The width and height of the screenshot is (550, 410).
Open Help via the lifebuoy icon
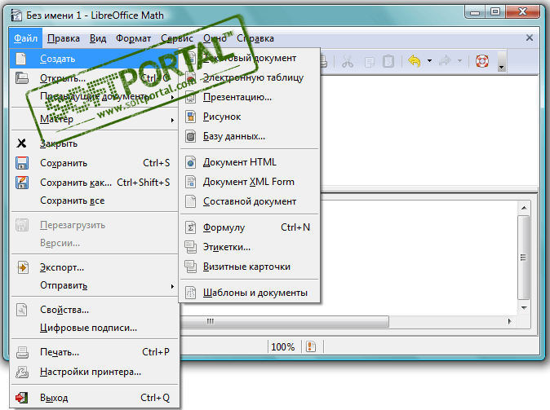point(482,61)
